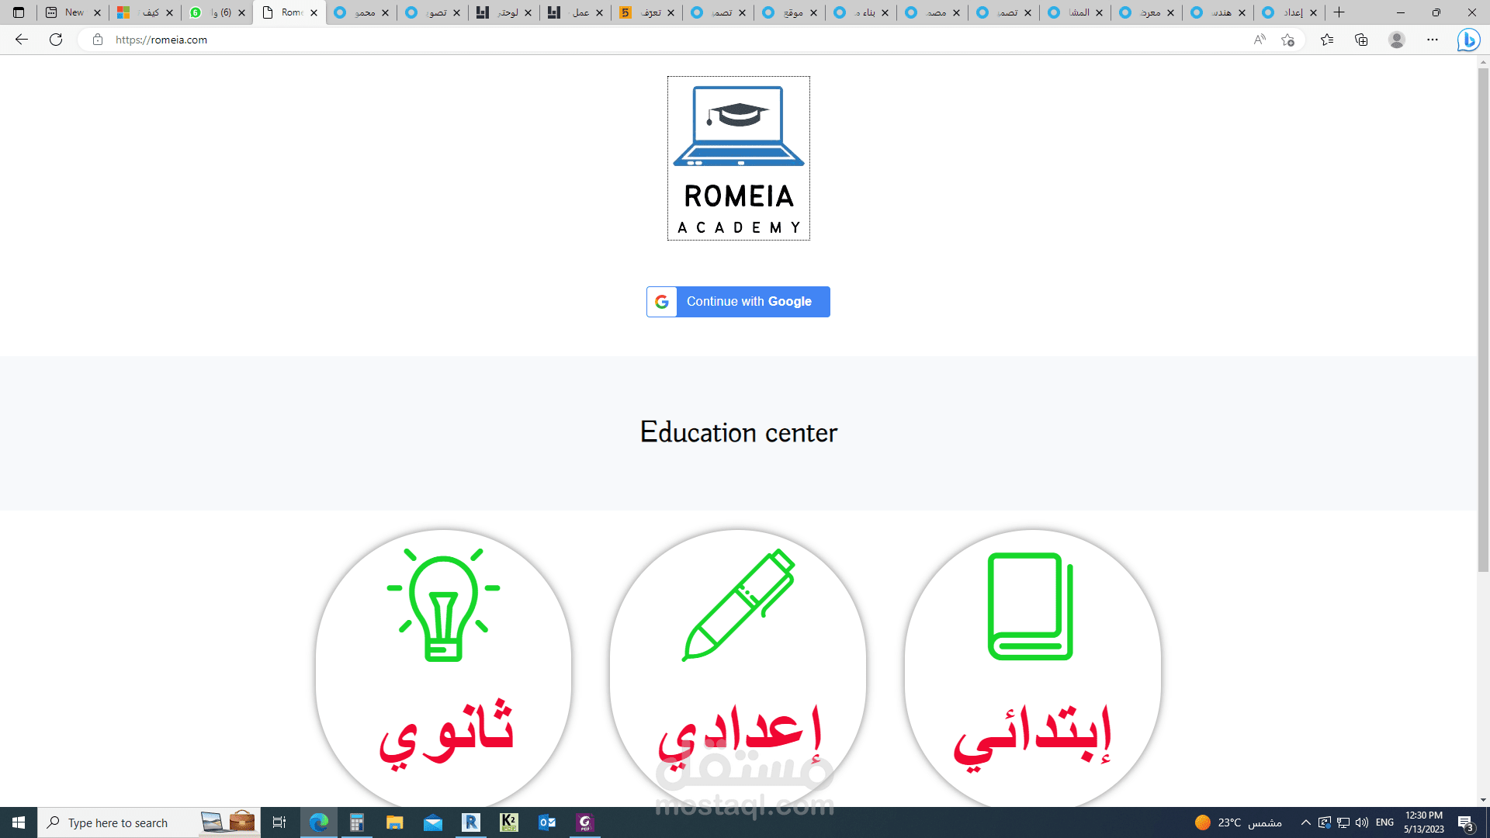Click Continue with Google button
The width and height of the screenshot is (1490, 838).
coord(738,302)
